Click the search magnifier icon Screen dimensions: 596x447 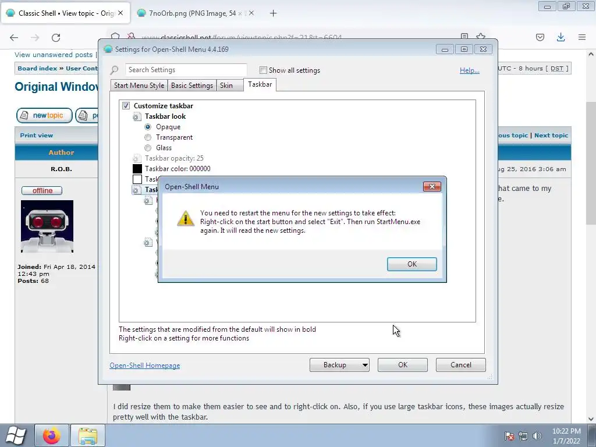tap(115, 70)
